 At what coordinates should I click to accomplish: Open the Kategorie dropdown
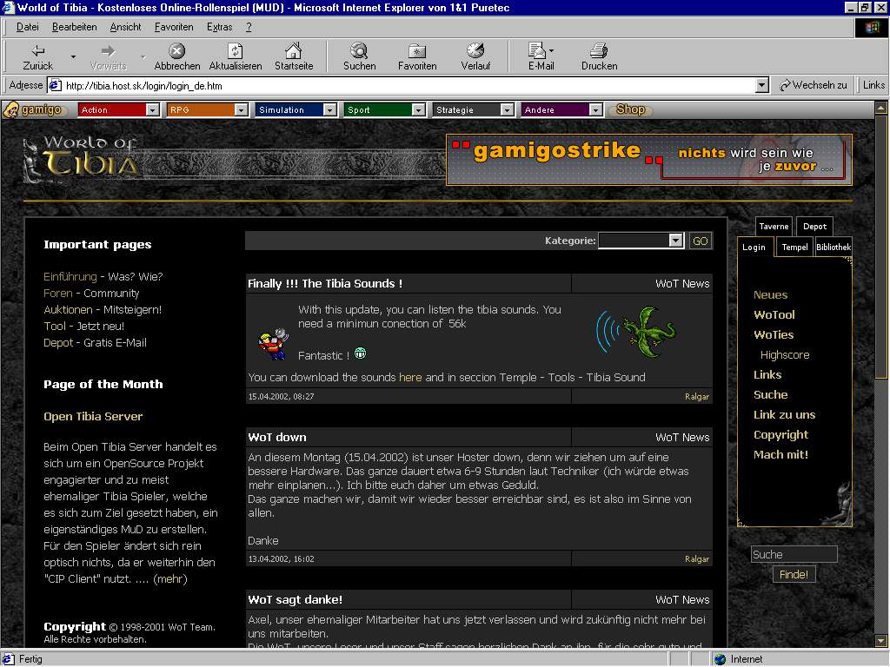(x=675, y=241)
